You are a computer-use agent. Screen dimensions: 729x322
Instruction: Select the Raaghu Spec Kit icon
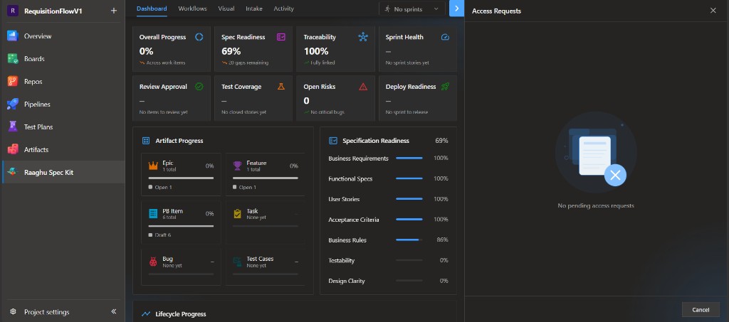[13, 172]
